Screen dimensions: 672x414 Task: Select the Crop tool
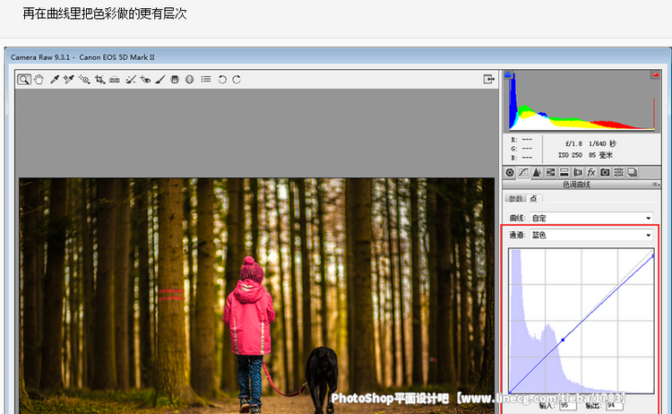click(x=99, y=79)
